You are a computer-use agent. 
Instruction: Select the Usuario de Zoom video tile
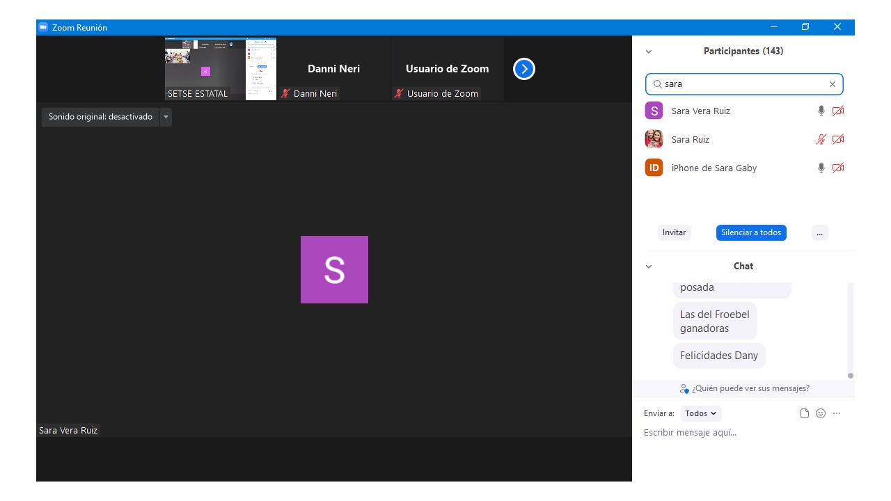point(448,69)
